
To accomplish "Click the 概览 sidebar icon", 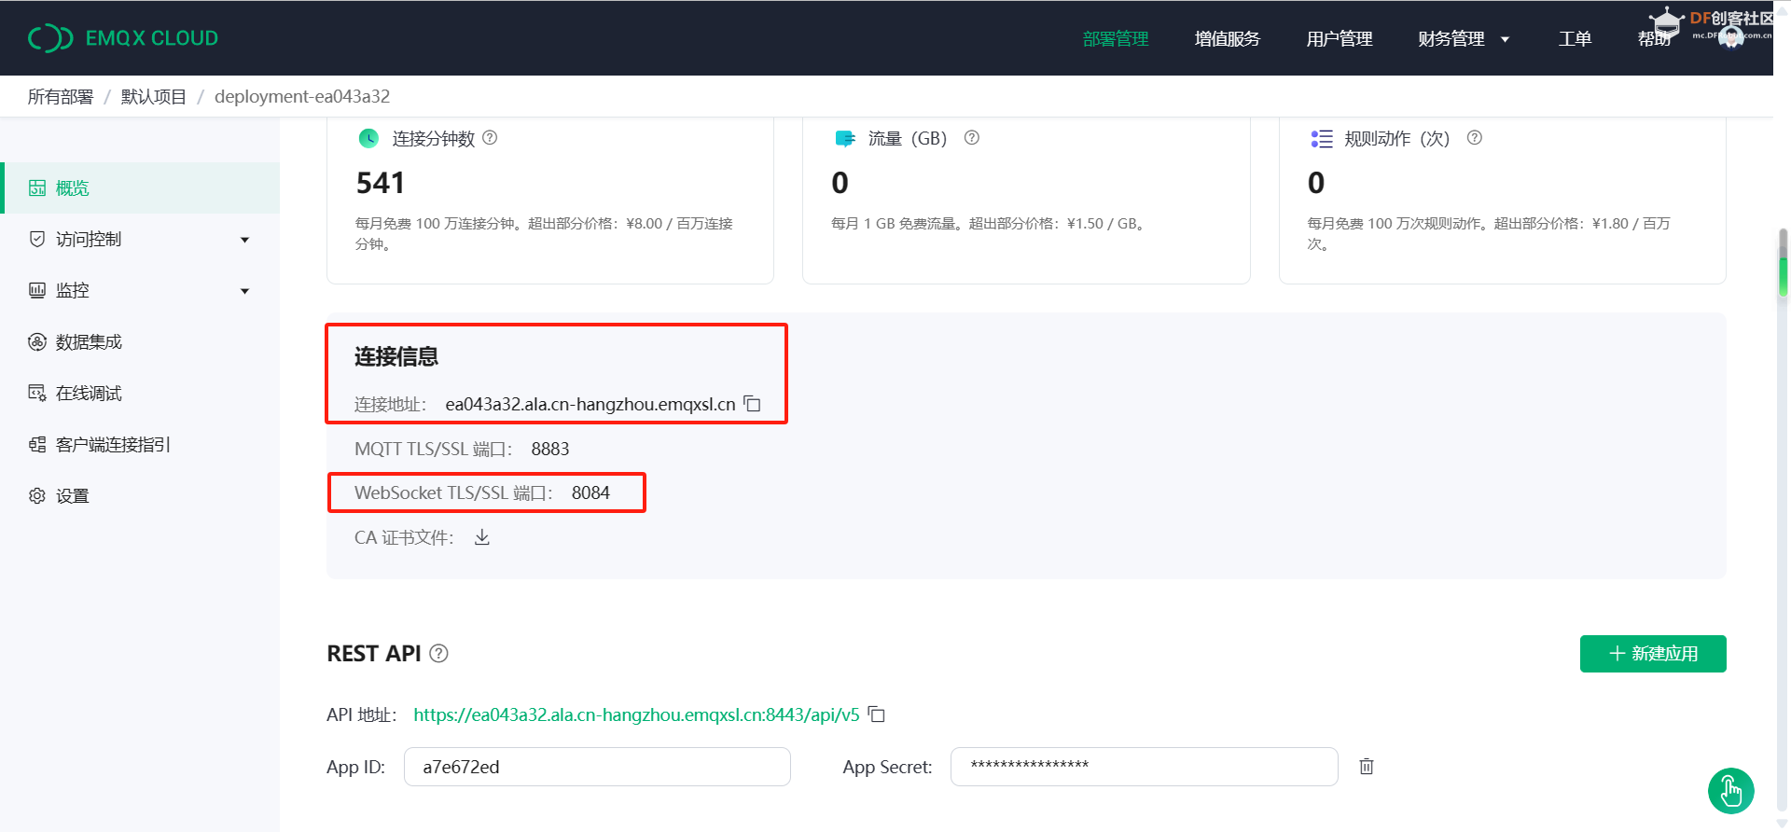I will [x=37, y=188].
